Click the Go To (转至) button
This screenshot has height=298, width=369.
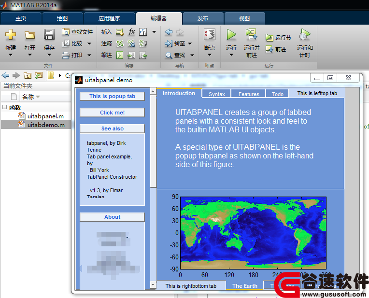175,43
